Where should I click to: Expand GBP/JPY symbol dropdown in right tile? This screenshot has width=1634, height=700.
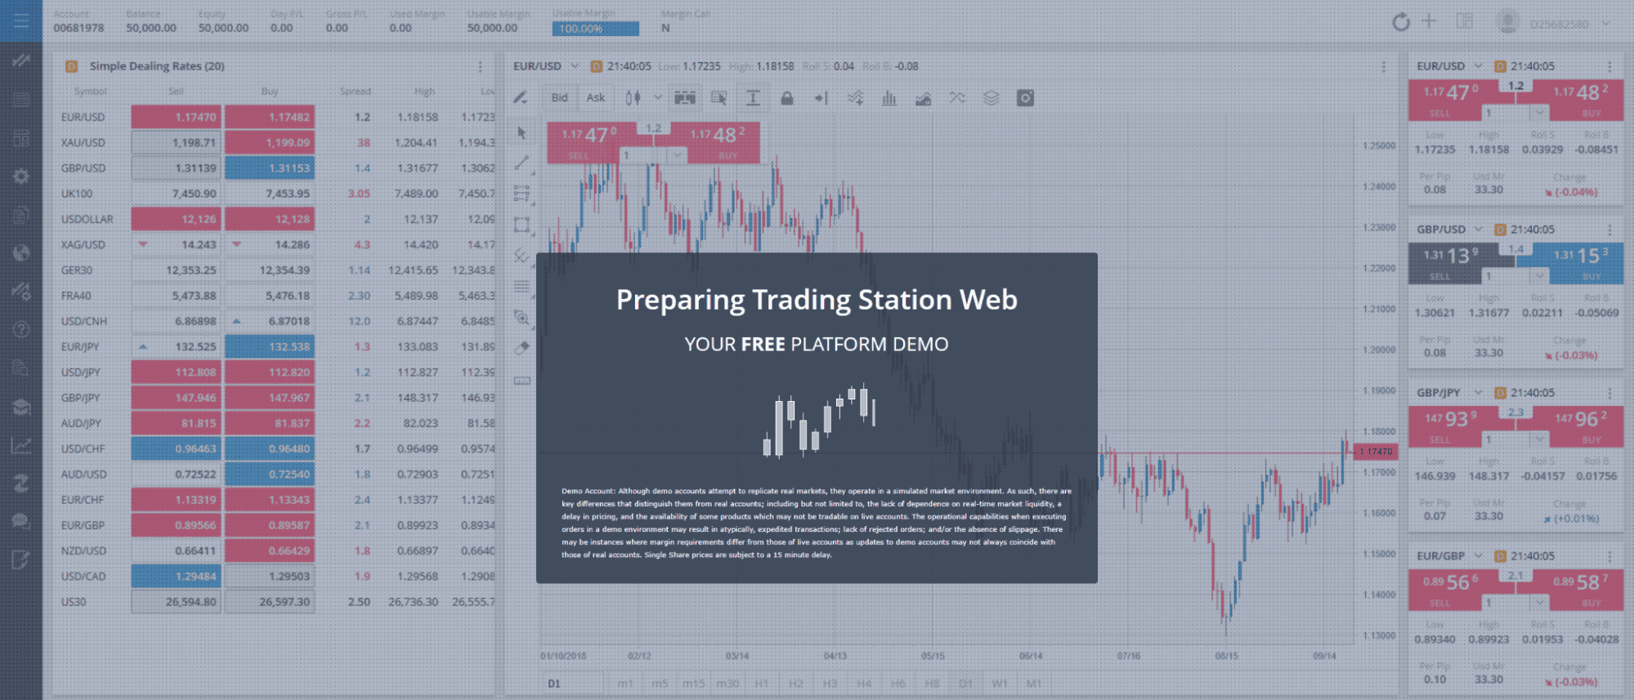[1478, 393]
